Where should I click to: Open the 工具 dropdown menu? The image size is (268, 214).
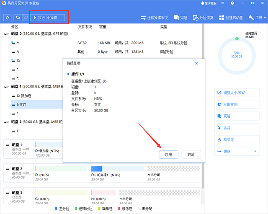(258, 18)
